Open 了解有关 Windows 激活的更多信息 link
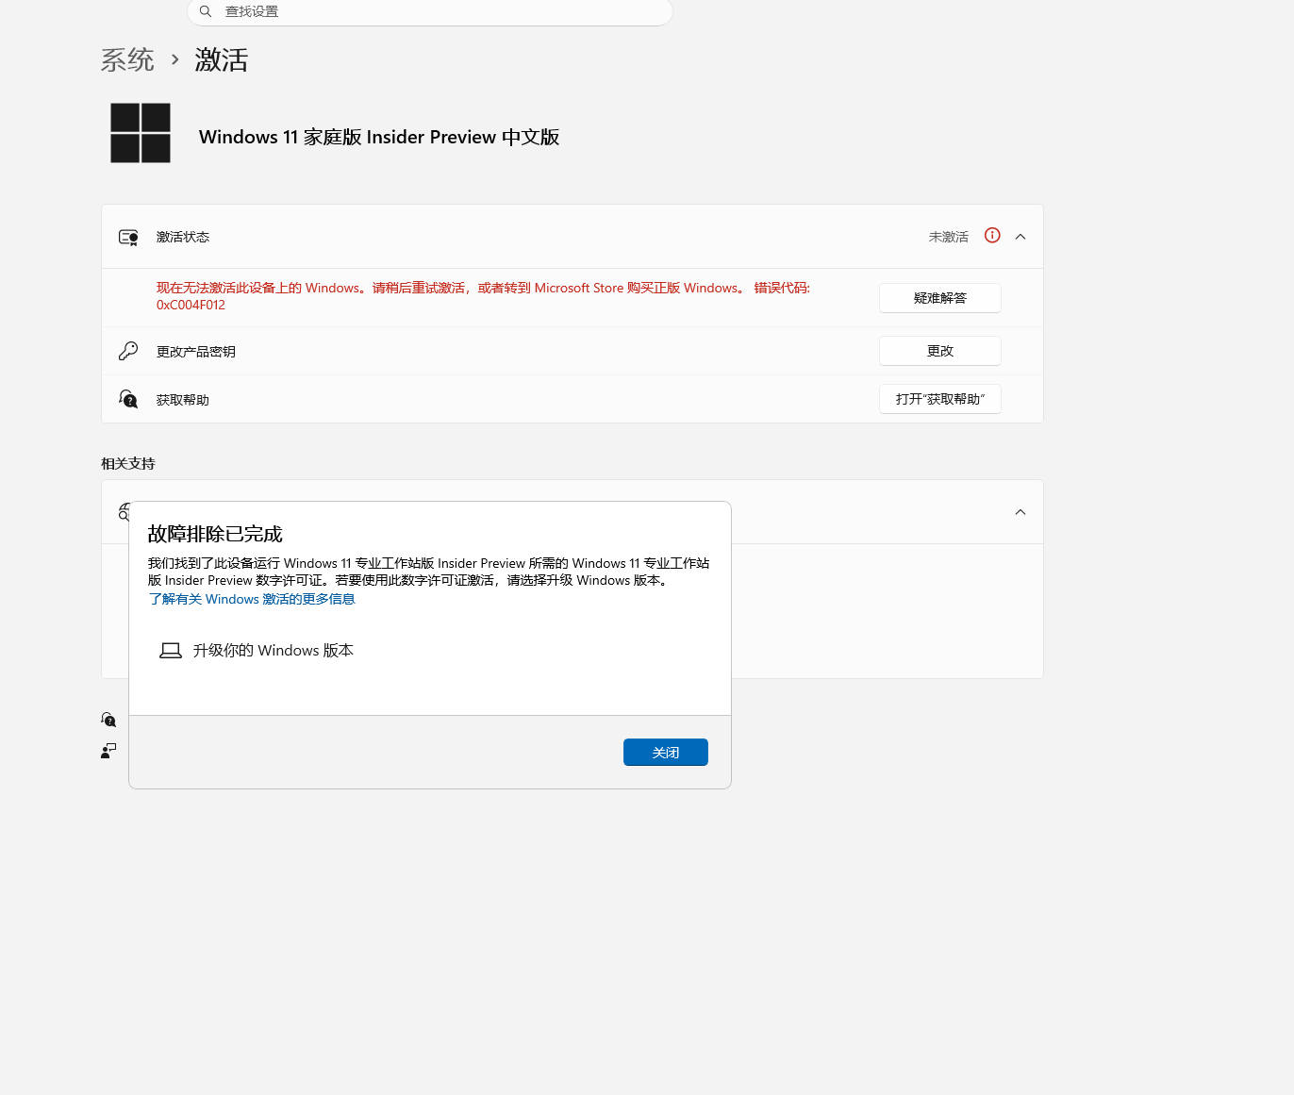 click(x=252, y=599)
